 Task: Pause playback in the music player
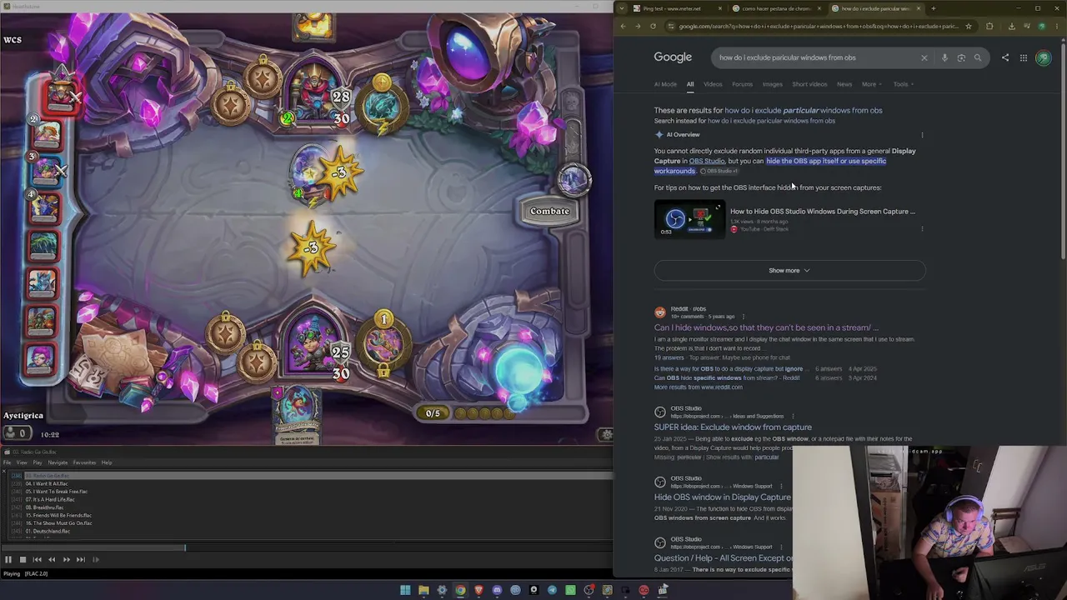(x=8, y=559)
